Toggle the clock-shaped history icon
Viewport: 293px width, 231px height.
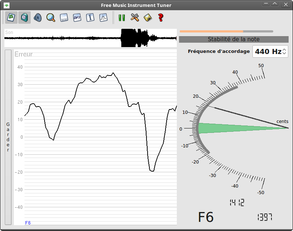pyautogui.click(x=24, y=18)
